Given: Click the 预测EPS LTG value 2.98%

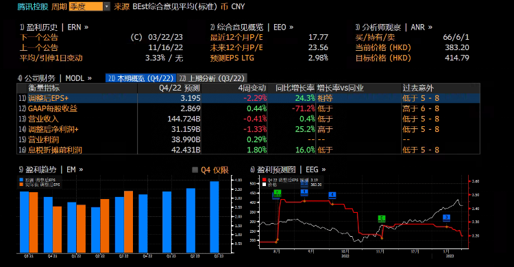Looking at the screenshot, I should coord(318,58).
